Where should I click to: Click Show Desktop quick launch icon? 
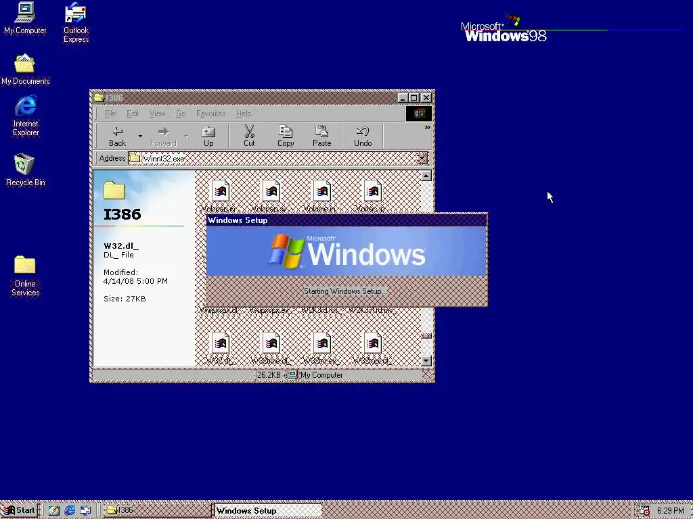click(54, 511)
